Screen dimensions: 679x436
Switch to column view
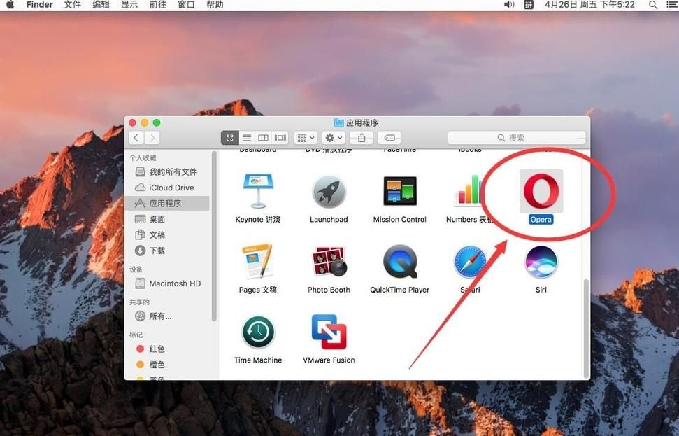pos(263,138)
